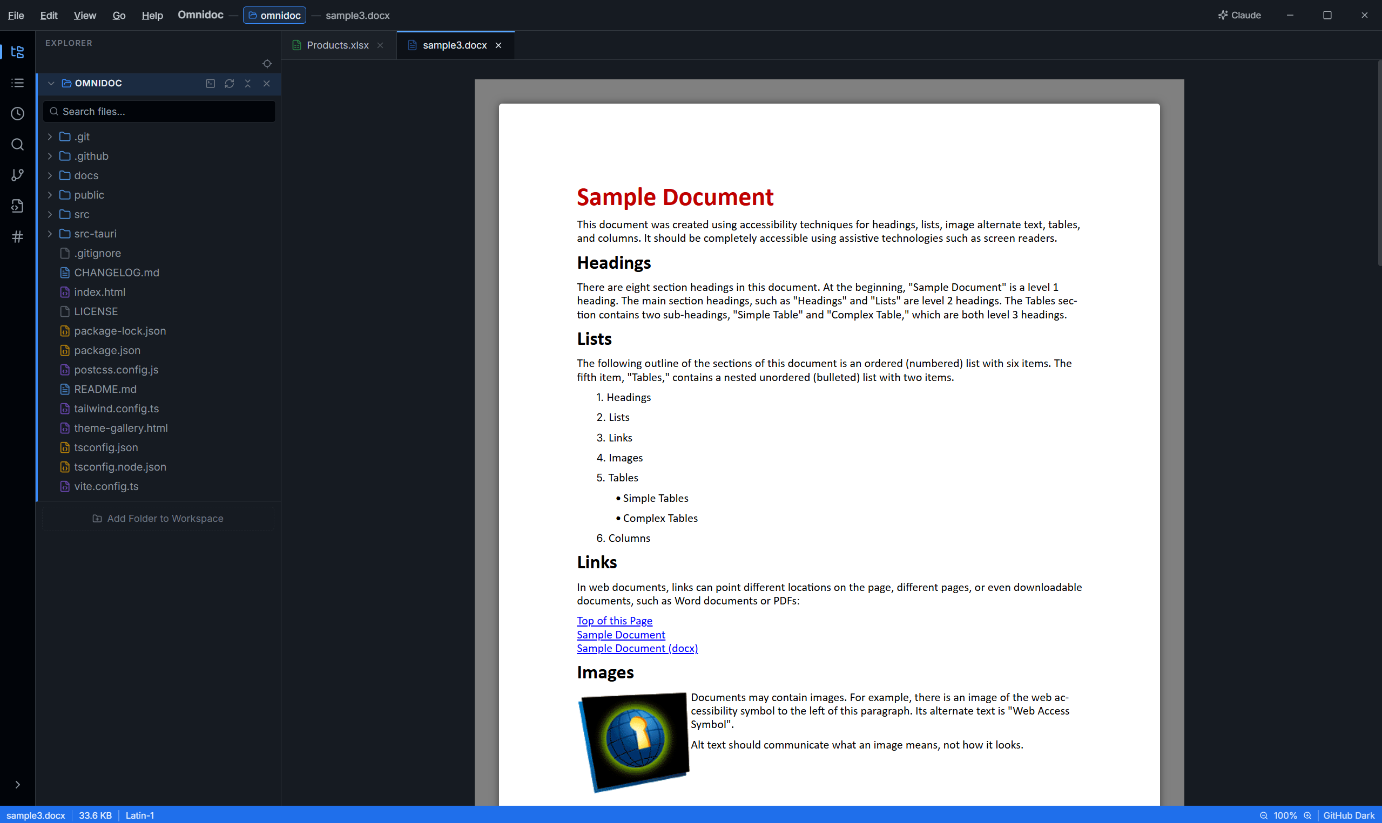Viewport: 1382px width, 823px height.
Task: Open the File menu
Action: point(16,16)
